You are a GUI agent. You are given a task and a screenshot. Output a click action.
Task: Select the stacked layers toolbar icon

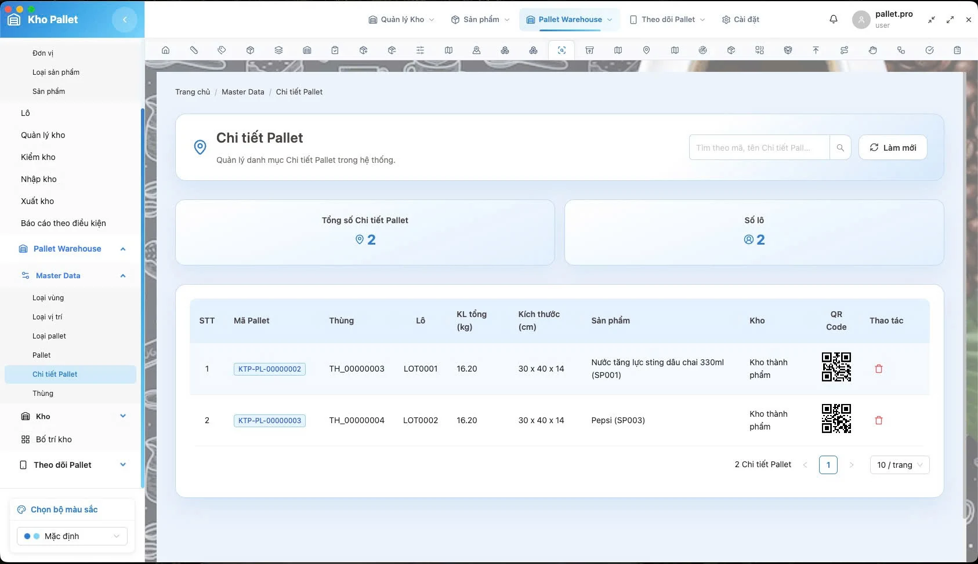coord(278,50)
